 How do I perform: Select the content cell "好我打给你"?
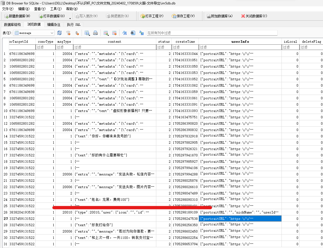click(114, 225)
